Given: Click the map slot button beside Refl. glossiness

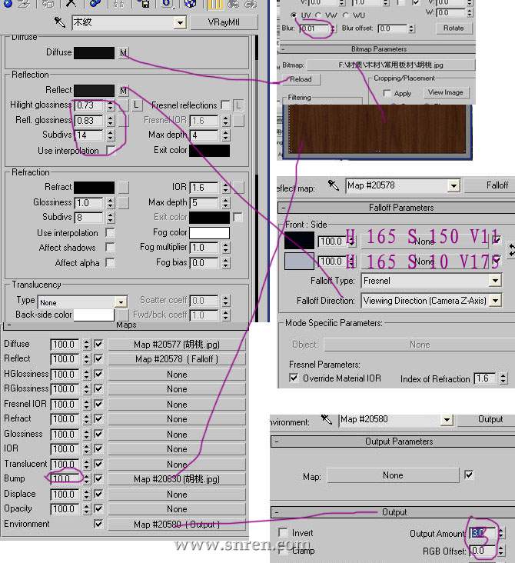Looking at the screenshot, I should [124, 121].
